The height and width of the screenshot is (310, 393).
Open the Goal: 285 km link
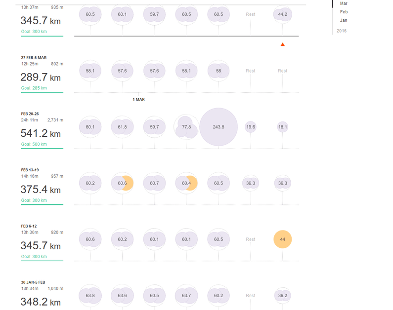[34, 88]
